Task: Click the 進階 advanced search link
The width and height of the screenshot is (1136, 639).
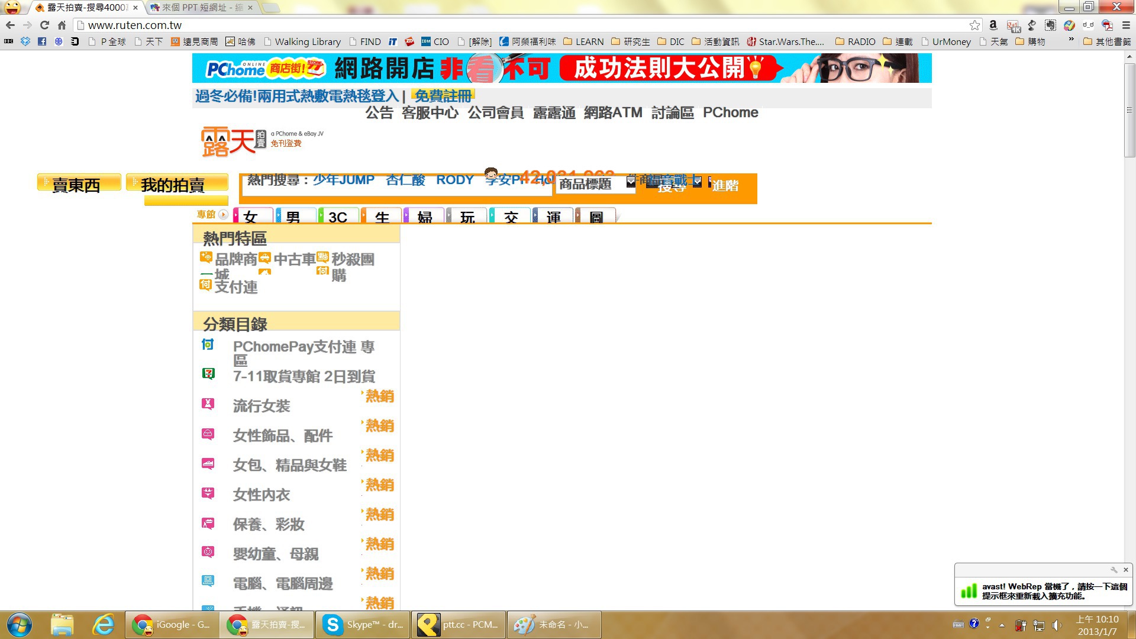Action: point(725,185)
